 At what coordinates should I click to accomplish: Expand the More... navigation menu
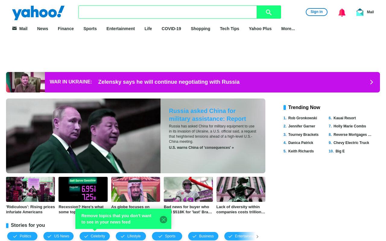[288, 29]
